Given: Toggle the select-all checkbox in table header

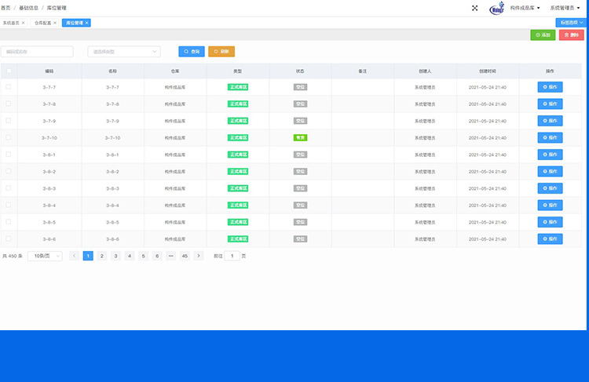Looking at the screenshot, I should coord(9,71).
